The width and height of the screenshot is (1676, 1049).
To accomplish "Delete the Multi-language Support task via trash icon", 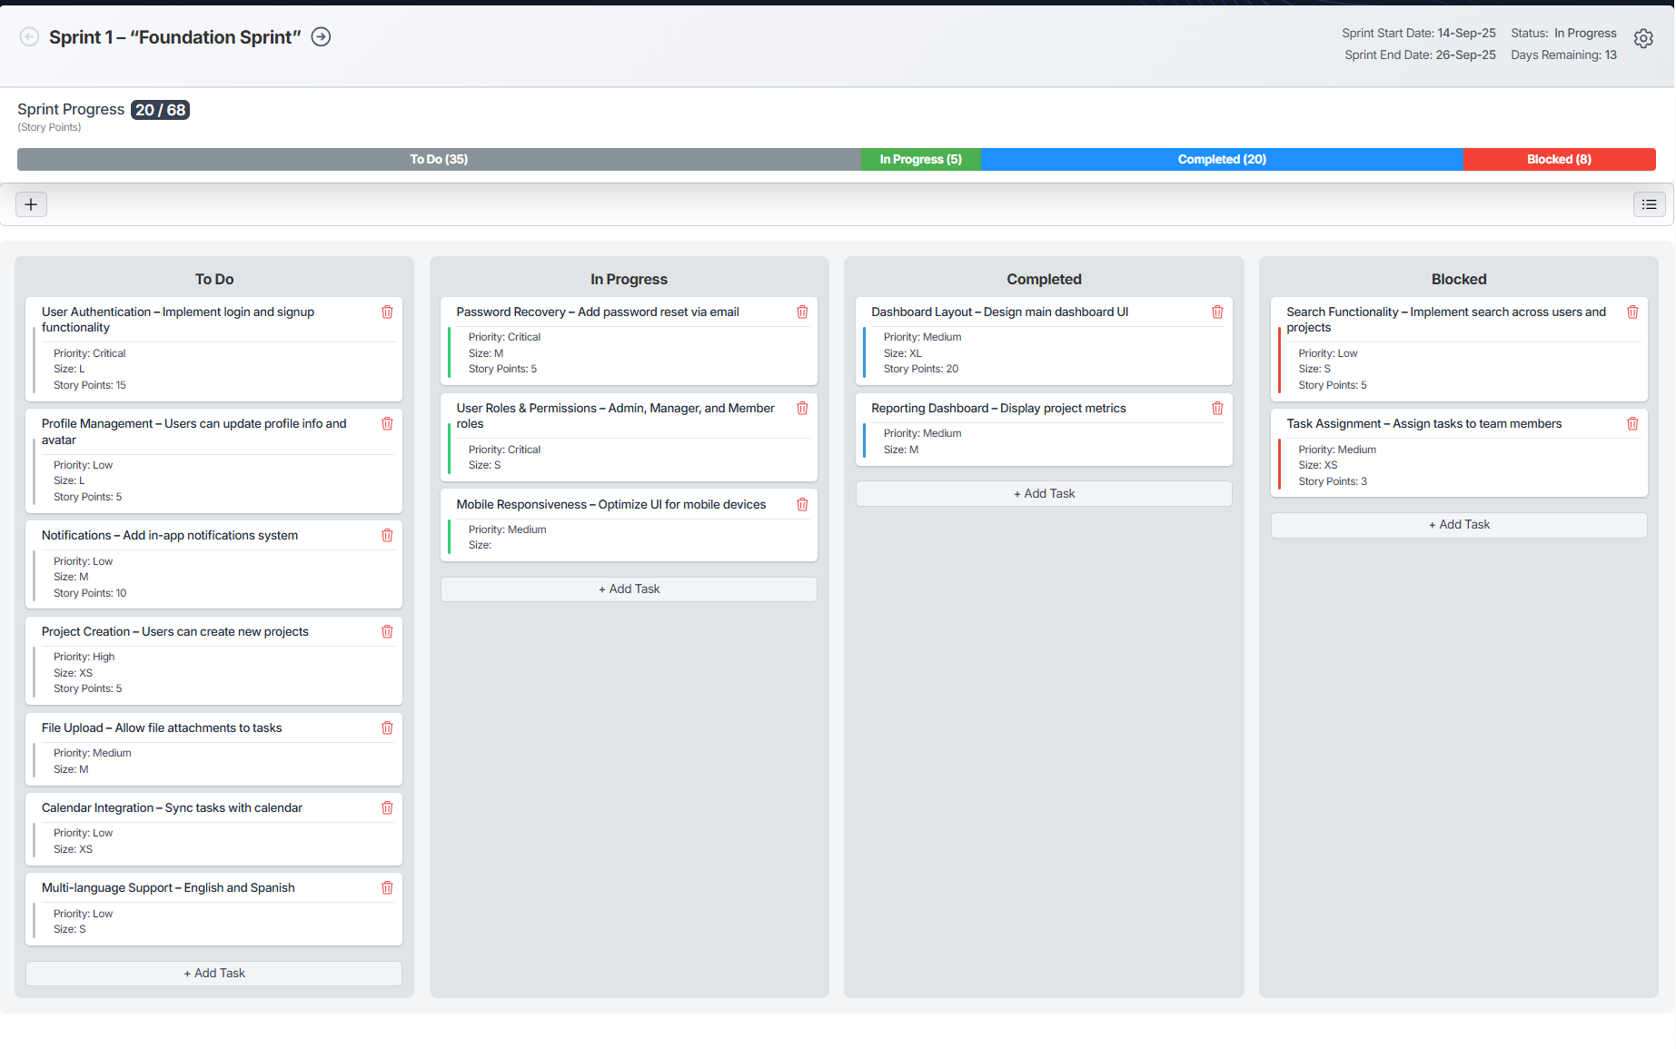I will [x=387, y=887].
